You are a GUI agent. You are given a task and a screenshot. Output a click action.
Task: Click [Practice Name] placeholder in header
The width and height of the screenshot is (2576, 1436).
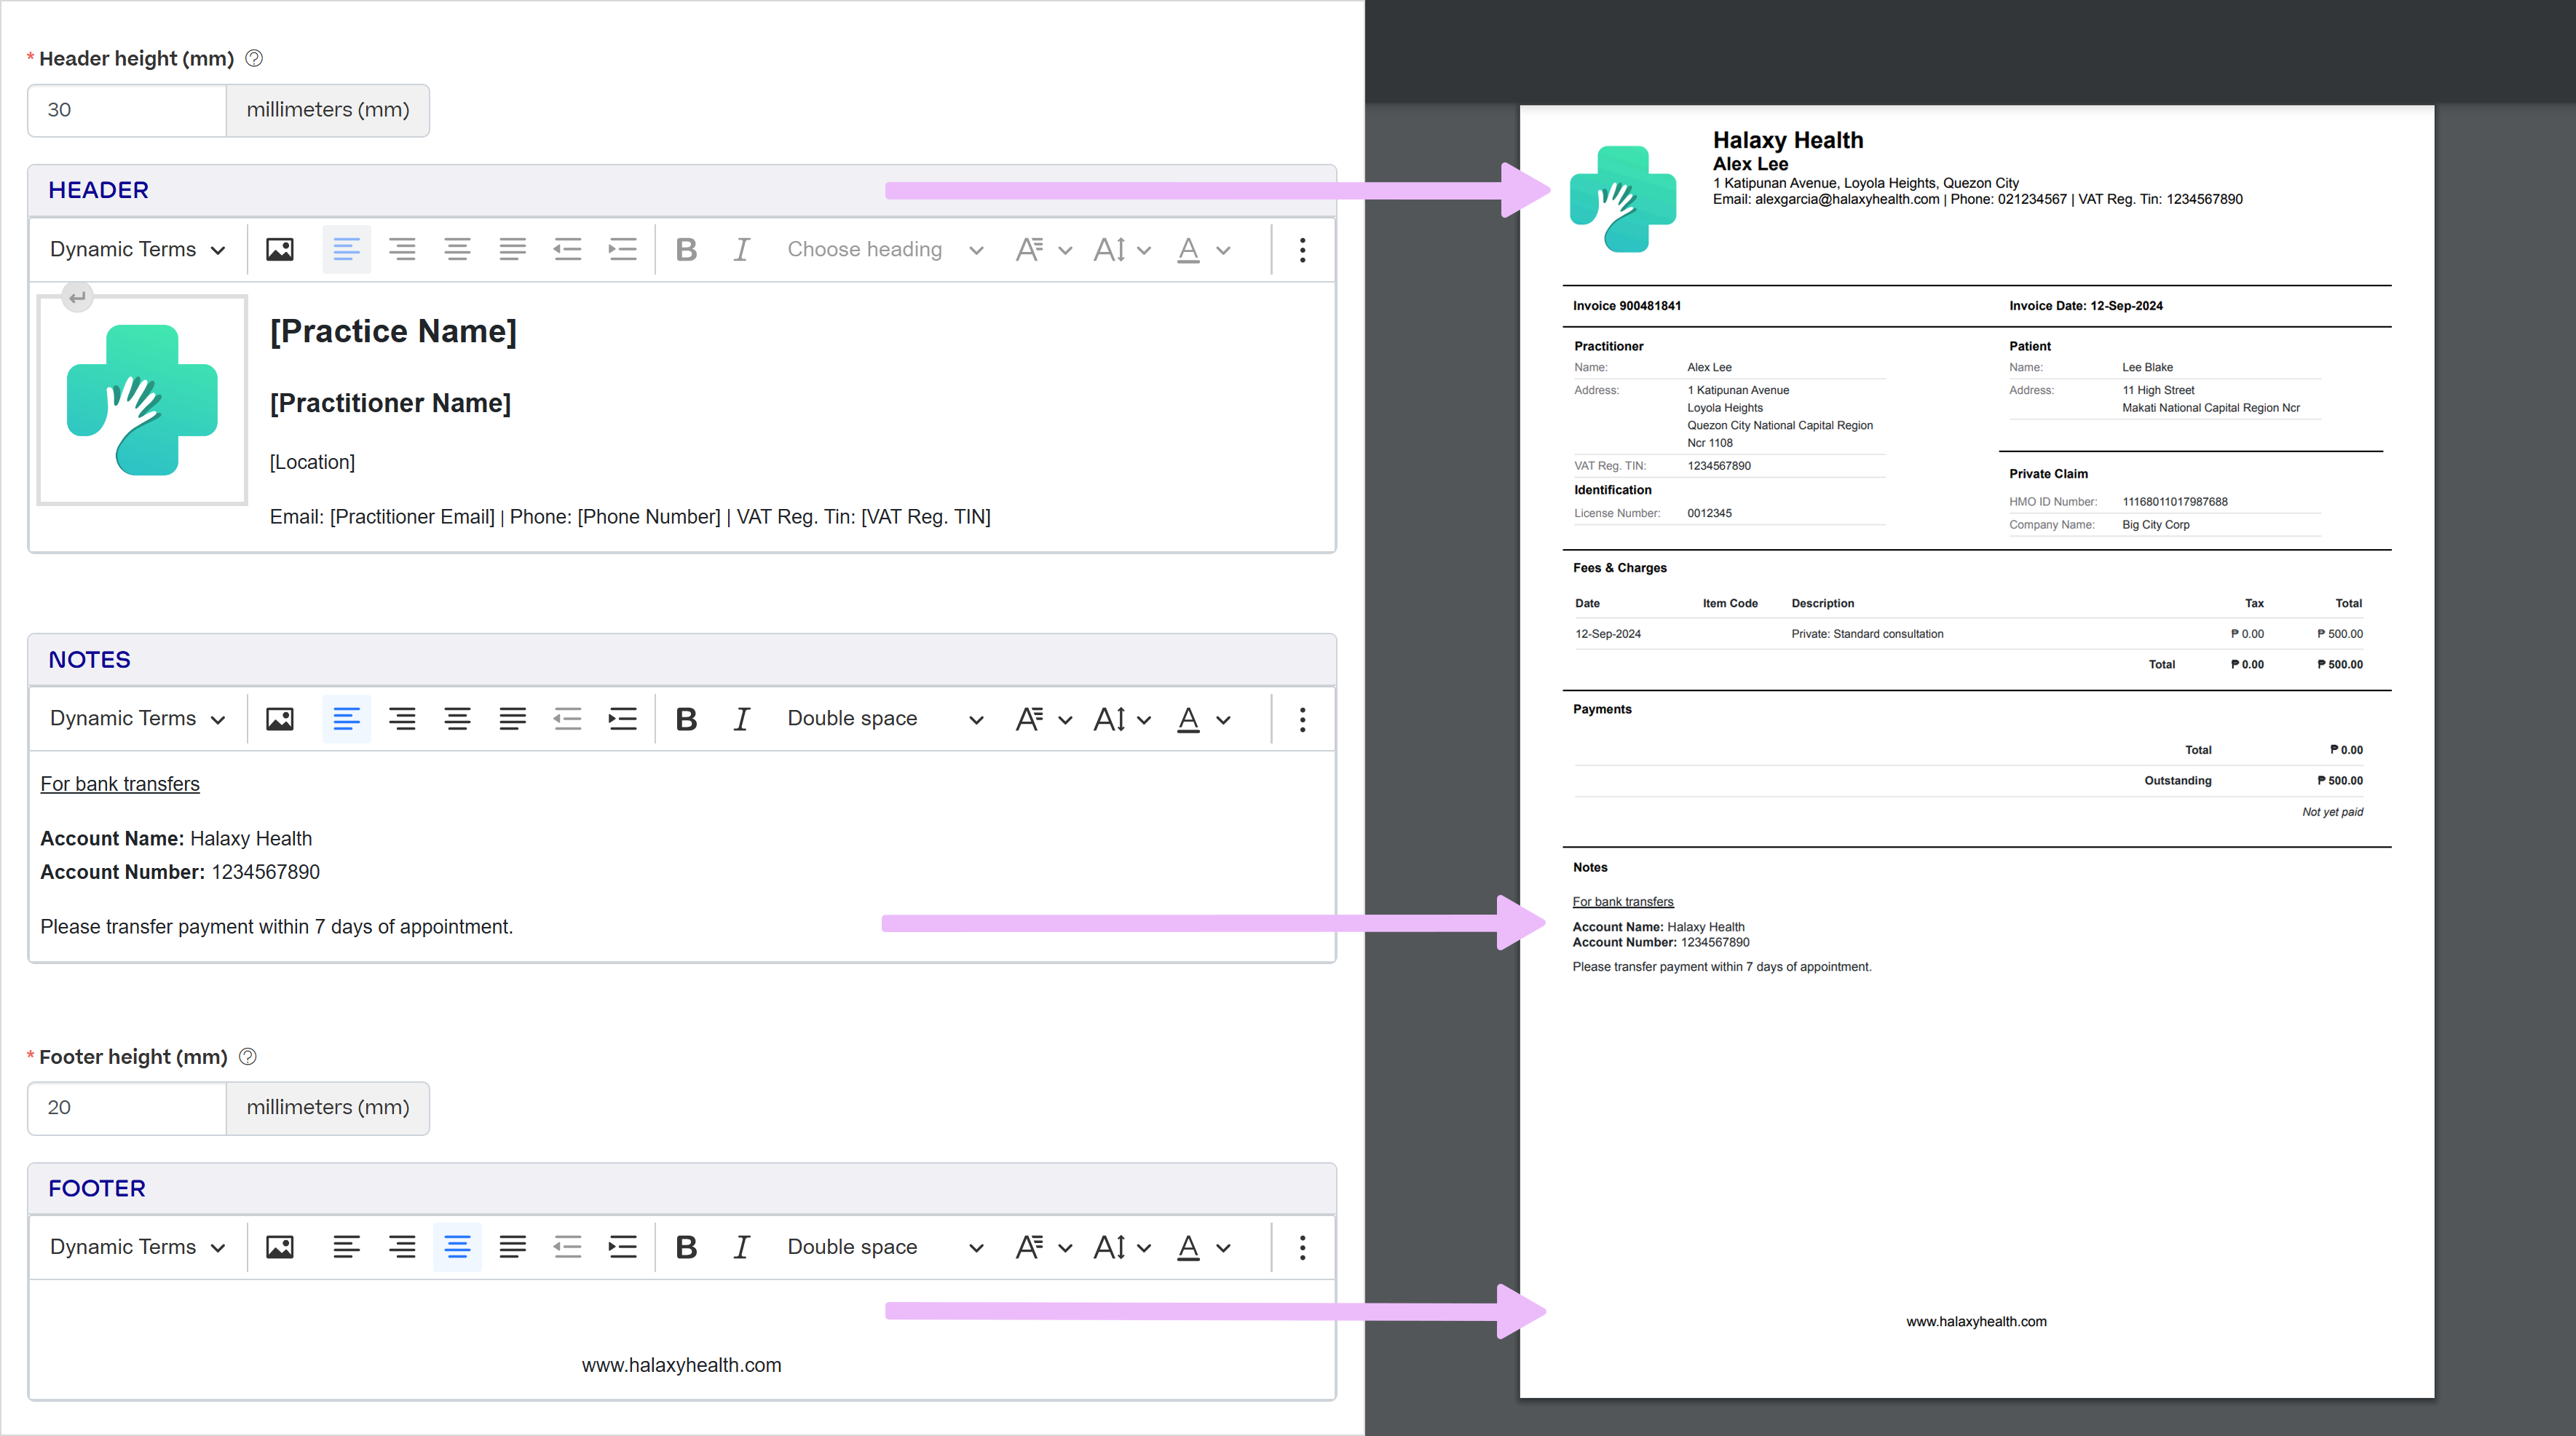coord(393,331)
